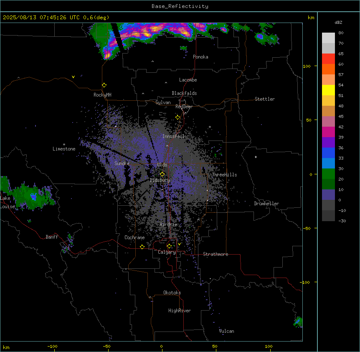Click the 100 tick on the right axis

(307, 66)
